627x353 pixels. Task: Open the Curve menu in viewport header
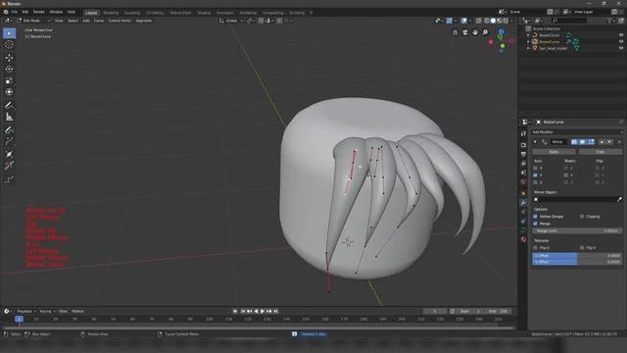pos(99,21)
